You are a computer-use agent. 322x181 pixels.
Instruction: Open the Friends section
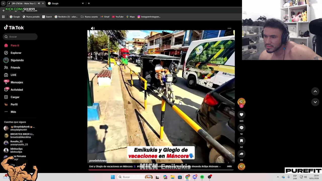pyautogui.click(x=12, y=68)
